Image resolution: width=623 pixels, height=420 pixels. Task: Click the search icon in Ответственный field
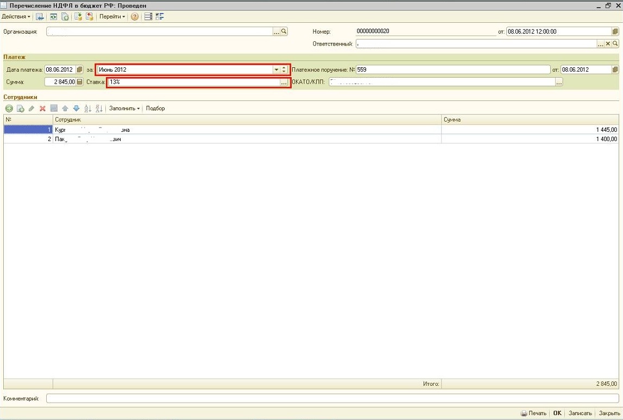(615, 44)
